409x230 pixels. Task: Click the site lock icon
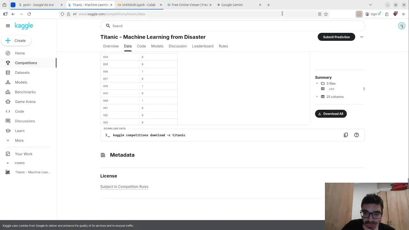[68, 14]
